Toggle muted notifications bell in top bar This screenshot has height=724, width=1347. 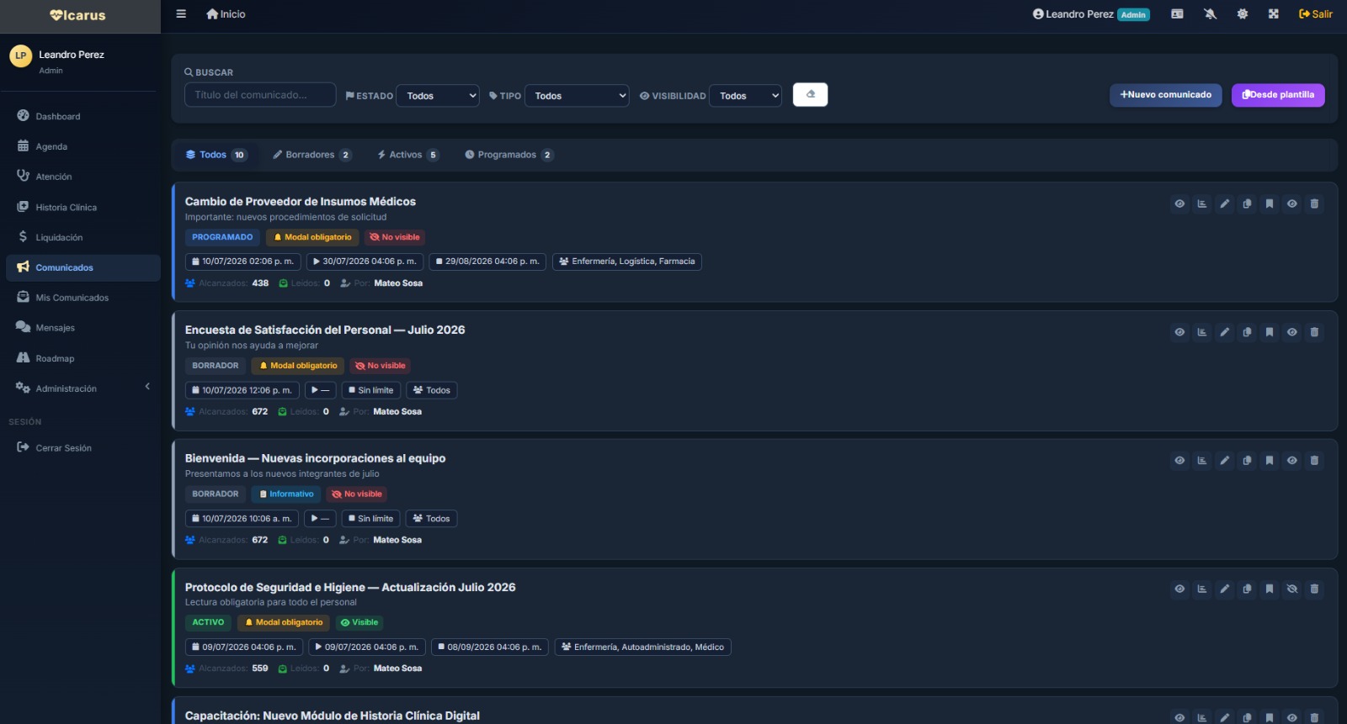(x=1211, y=14)
